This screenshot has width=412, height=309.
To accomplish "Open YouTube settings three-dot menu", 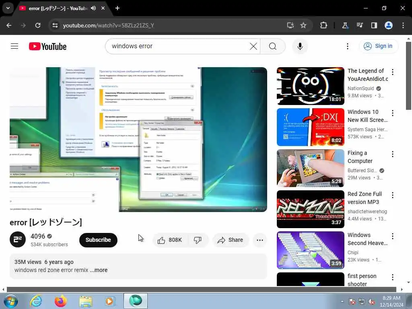I will point(347,46).
